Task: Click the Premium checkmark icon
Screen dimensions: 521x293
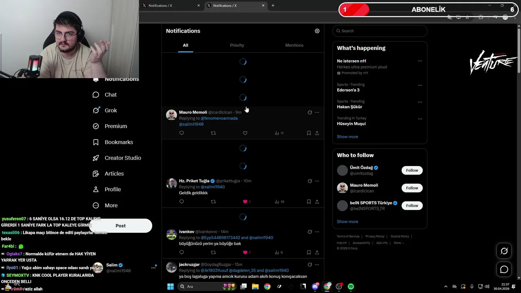Action: coord(96,126)
